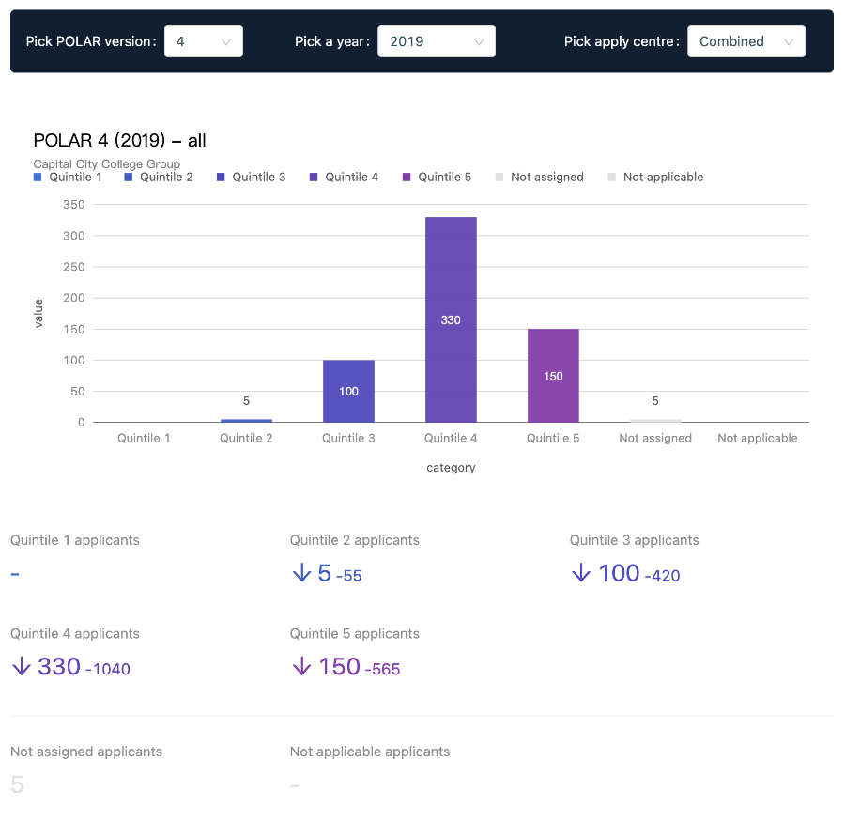Click the chart title 'POLAR 4 (2019) – all'

click(x=119, y=140)
